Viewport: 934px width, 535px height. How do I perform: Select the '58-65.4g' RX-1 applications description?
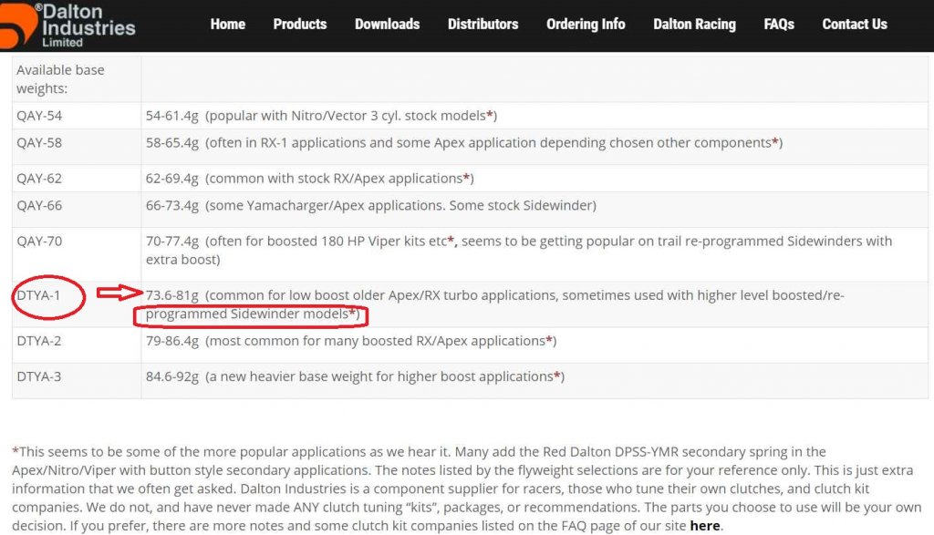[464, 143]
